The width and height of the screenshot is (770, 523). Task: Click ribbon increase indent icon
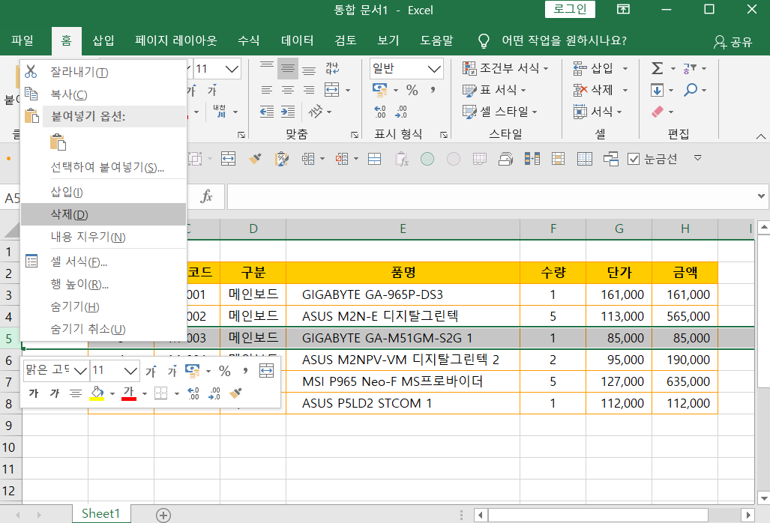288,112
